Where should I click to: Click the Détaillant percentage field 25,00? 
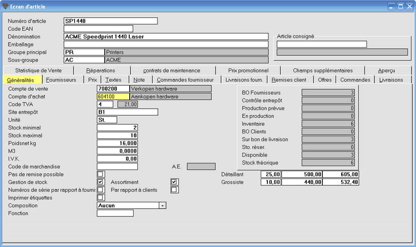(x=271, y=174)
